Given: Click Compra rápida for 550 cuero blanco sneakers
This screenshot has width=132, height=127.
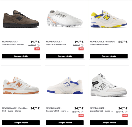Looking at the screenshot, I should click(109, 56).
